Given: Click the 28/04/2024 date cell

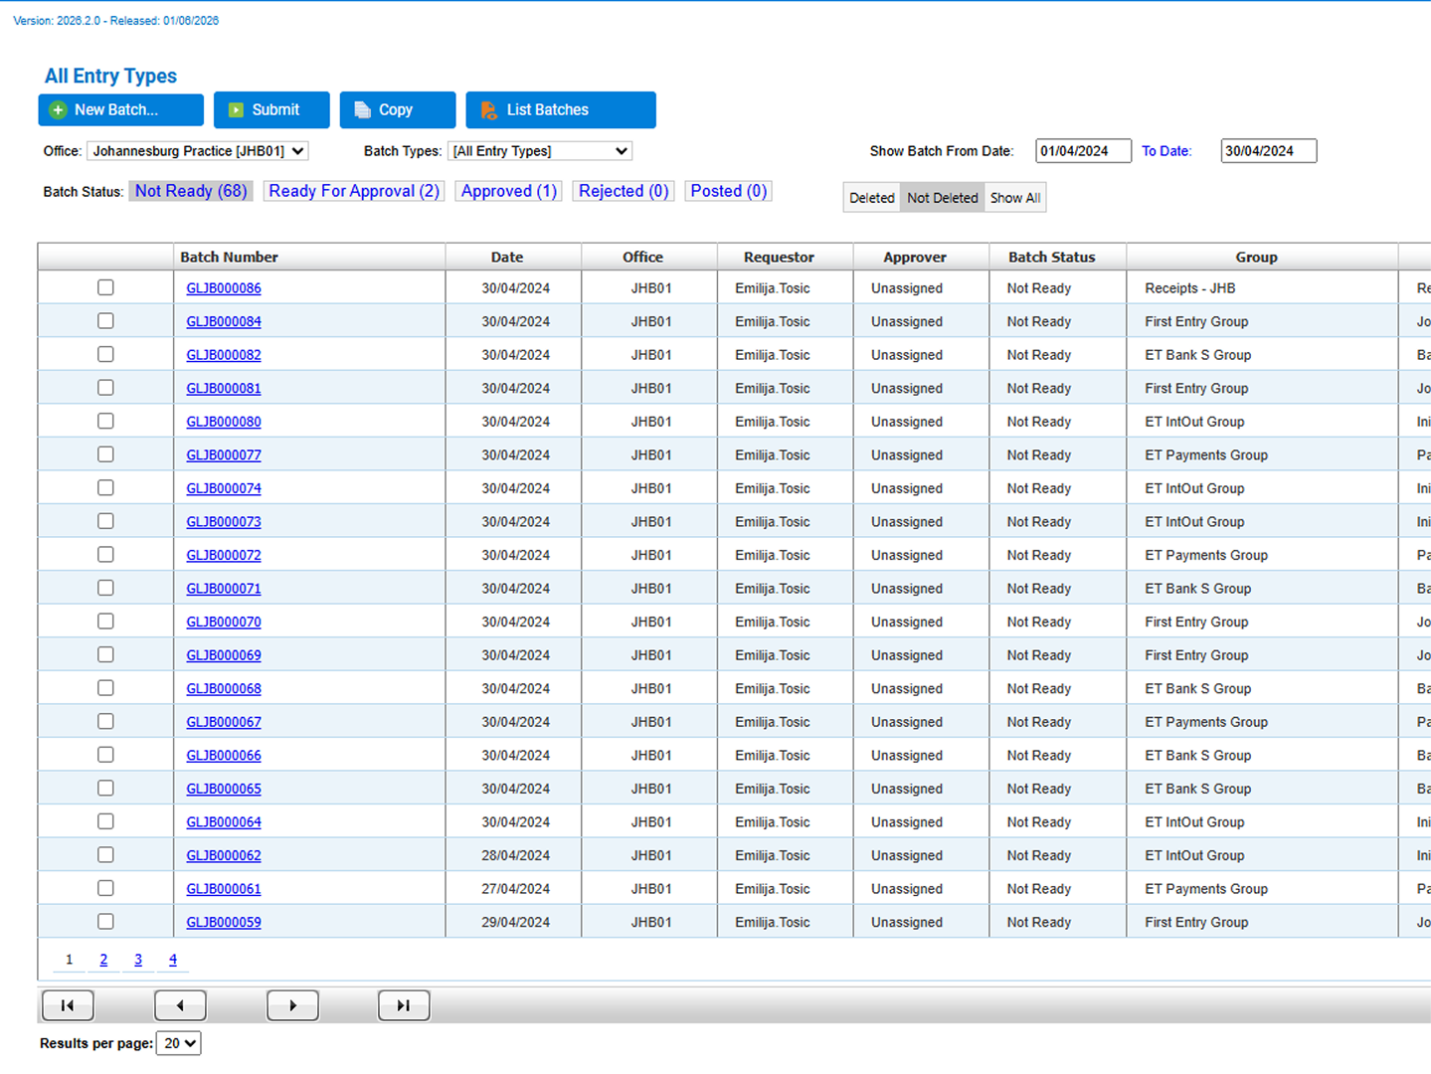Looking at the screenshot, I should point(515,855).
